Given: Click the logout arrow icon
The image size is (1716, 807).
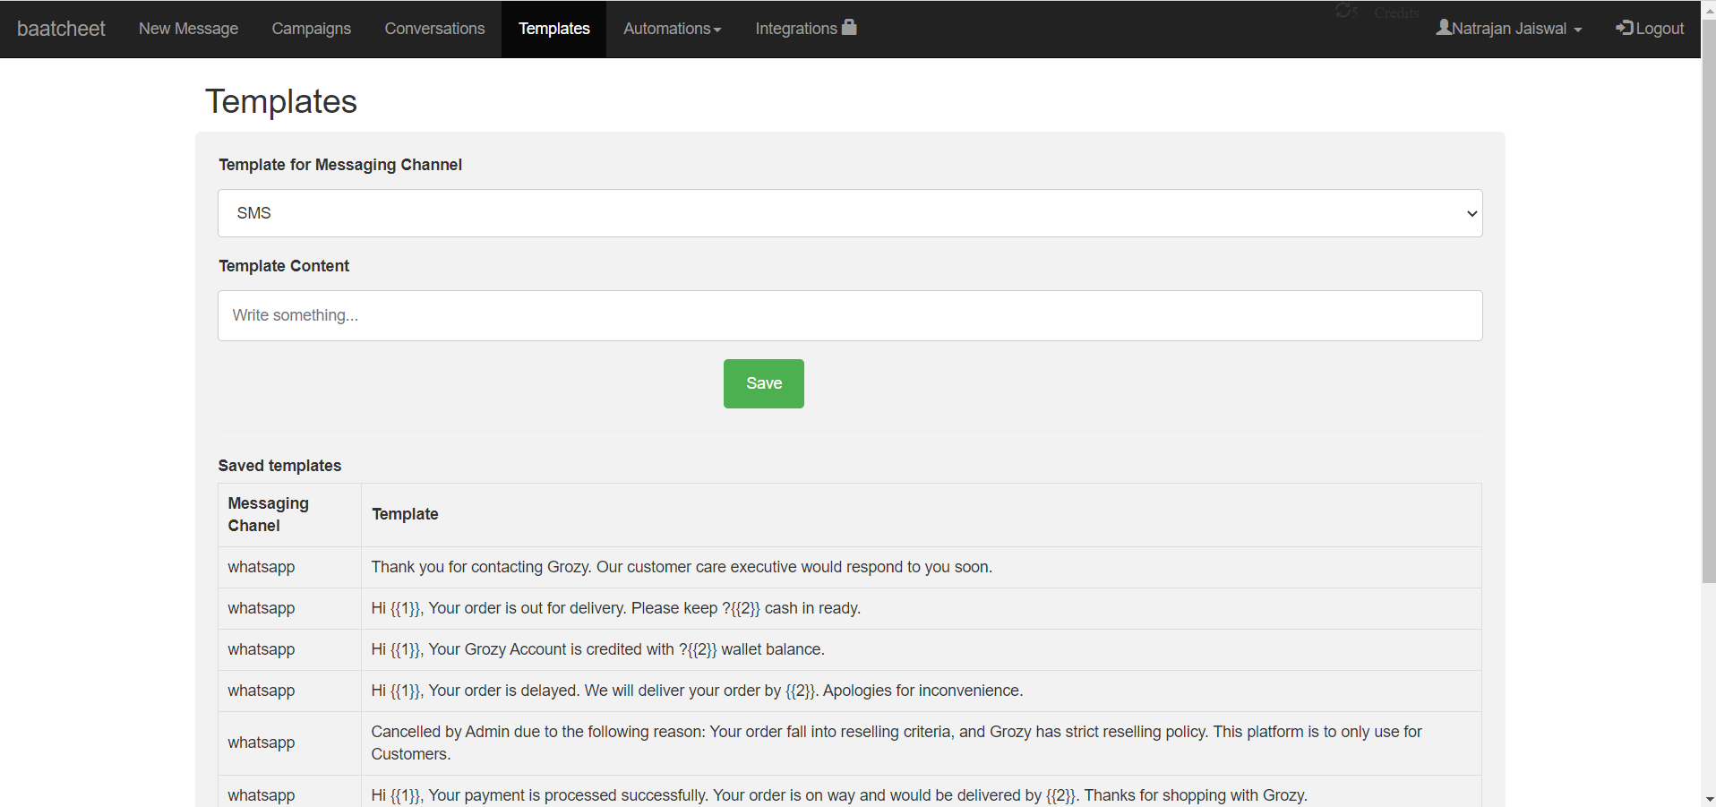Looking at the screenshot, I should [x=1624, y=28].
